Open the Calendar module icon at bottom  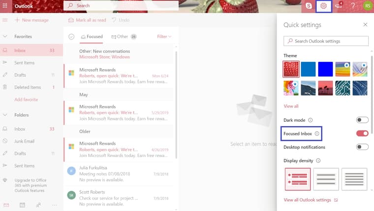click(23, 205)
